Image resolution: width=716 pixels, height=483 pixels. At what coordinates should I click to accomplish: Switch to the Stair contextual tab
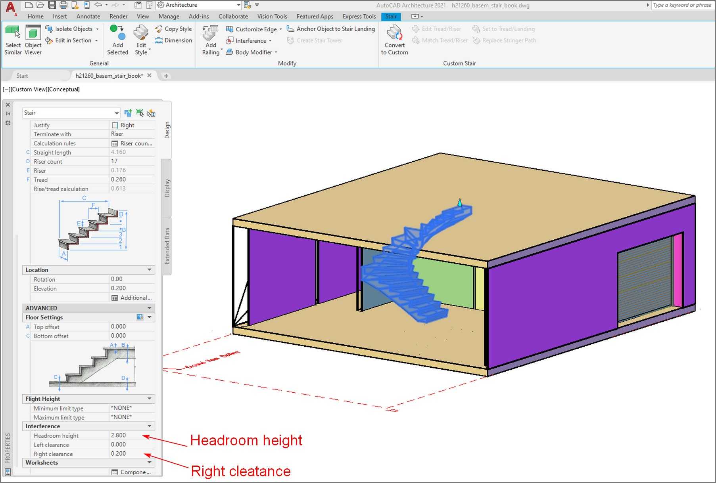(391, 16)
